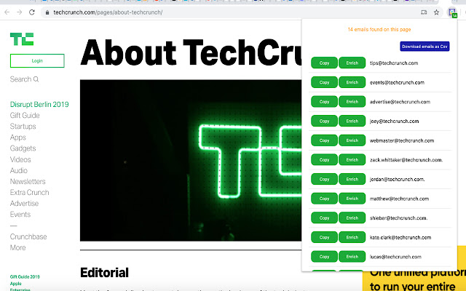Screen dimensions: 466x291
Task: Click Download emails as Csv button
Action: pyautogui.click(x=424, y=47)
